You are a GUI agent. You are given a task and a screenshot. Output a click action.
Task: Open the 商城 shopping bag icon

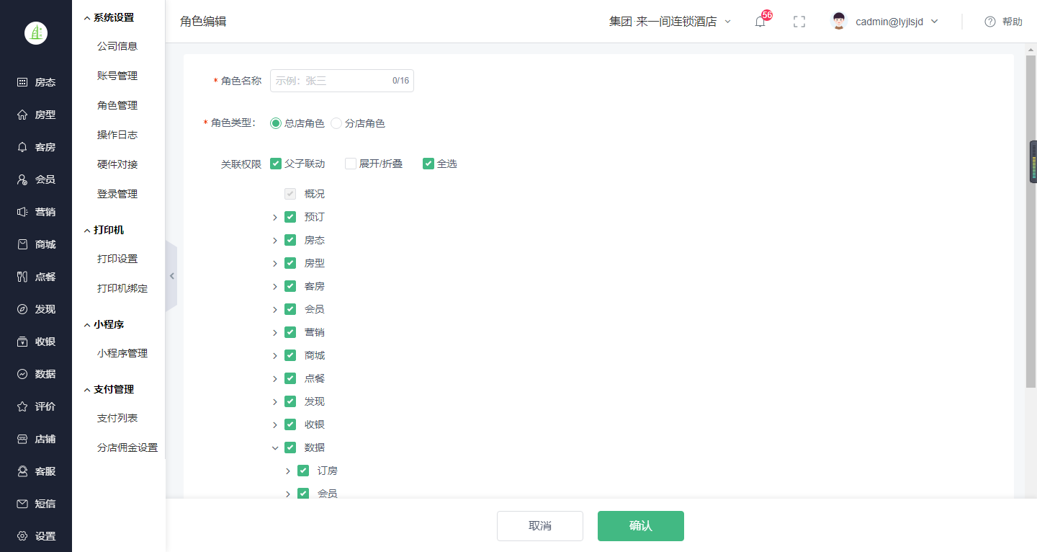22,244
